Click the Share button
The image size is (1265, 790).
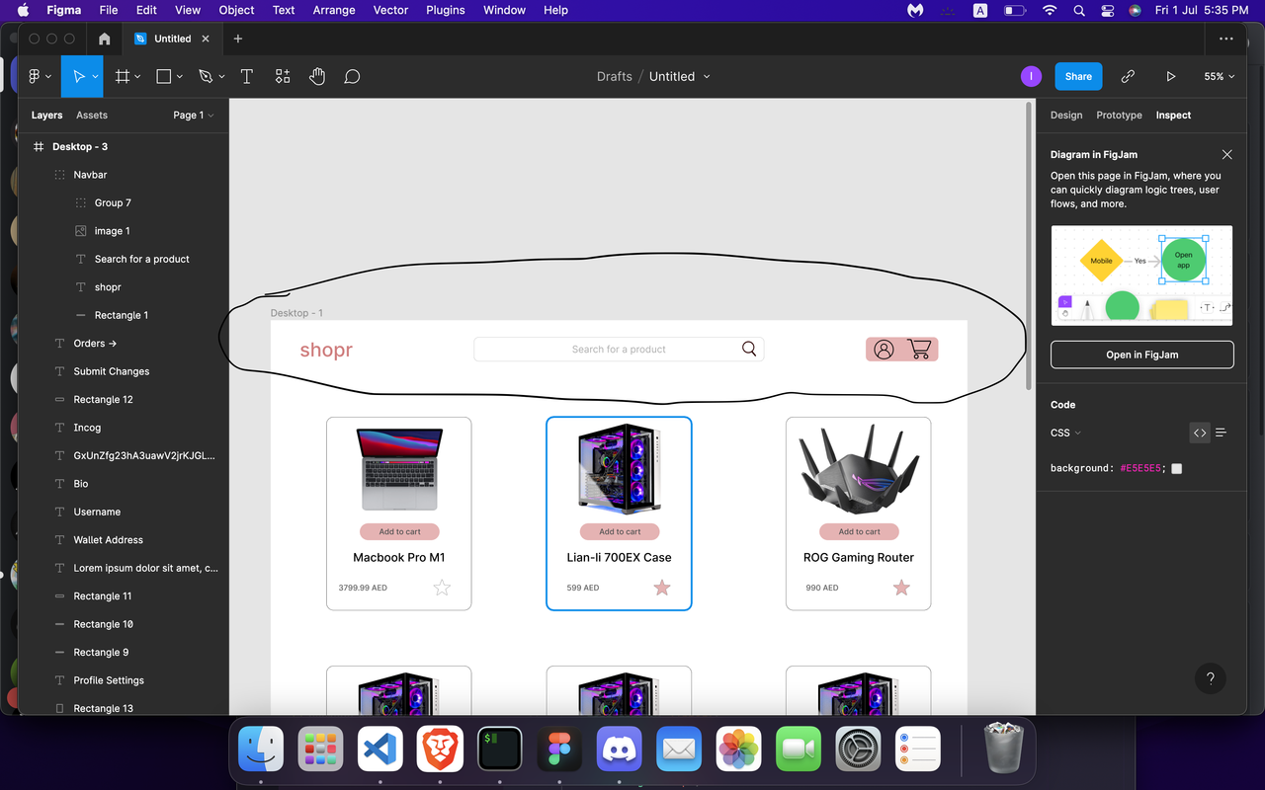coord(1078,76)
